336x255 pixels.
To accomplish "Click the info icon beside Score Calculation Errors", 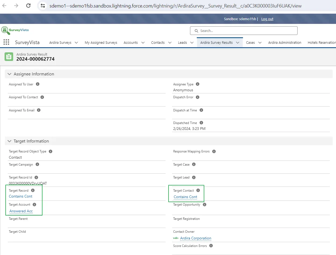I will (211, 246).
